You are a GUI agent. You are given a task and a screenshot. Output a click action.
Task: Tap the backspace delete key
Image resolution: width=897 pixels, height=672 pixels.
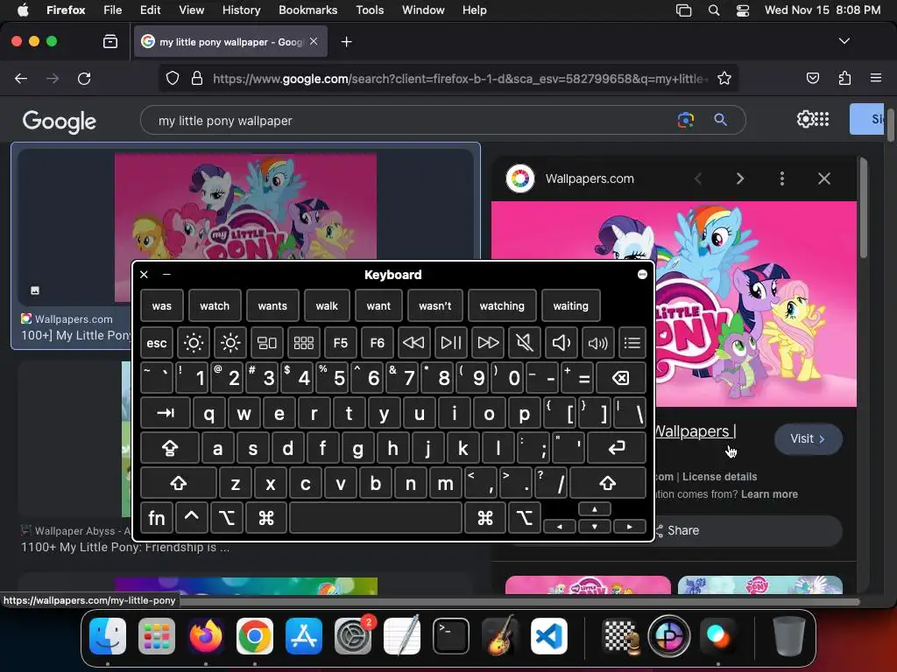coord(621,378)
